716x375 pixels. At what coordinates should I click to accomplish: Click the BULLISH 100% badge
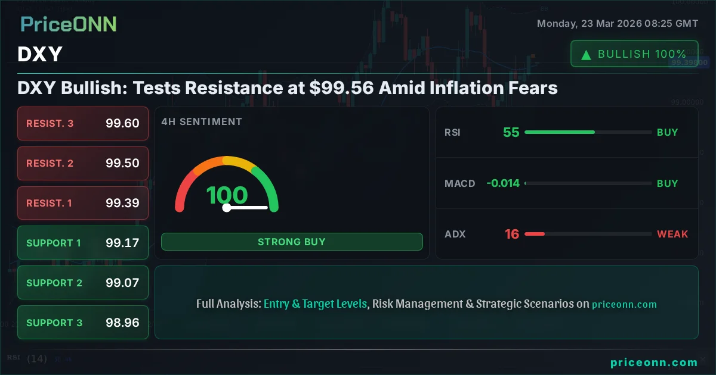(634, 54)
